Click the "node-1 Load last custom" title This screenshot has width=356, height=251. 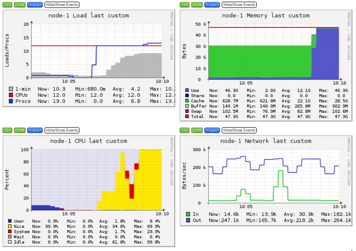(89, 16)
